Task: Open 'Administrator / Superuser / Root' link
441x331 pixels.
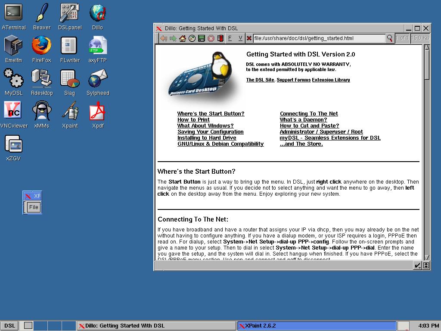Action: (x=321, y=132)
